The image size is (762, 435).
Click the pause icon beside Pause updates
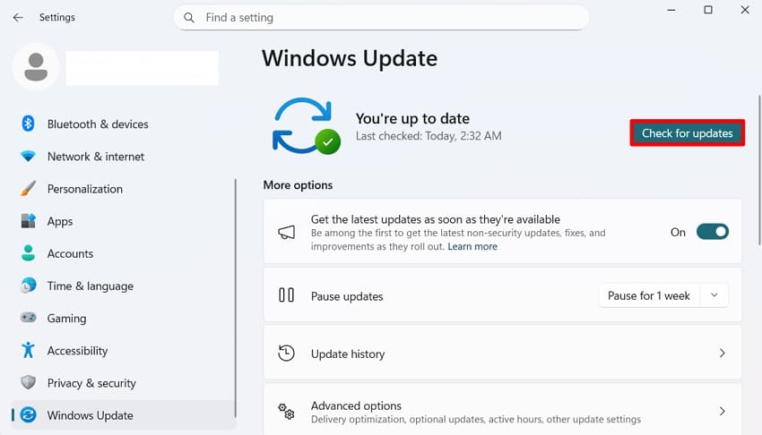pyautogui.click(x=286, y=295)
